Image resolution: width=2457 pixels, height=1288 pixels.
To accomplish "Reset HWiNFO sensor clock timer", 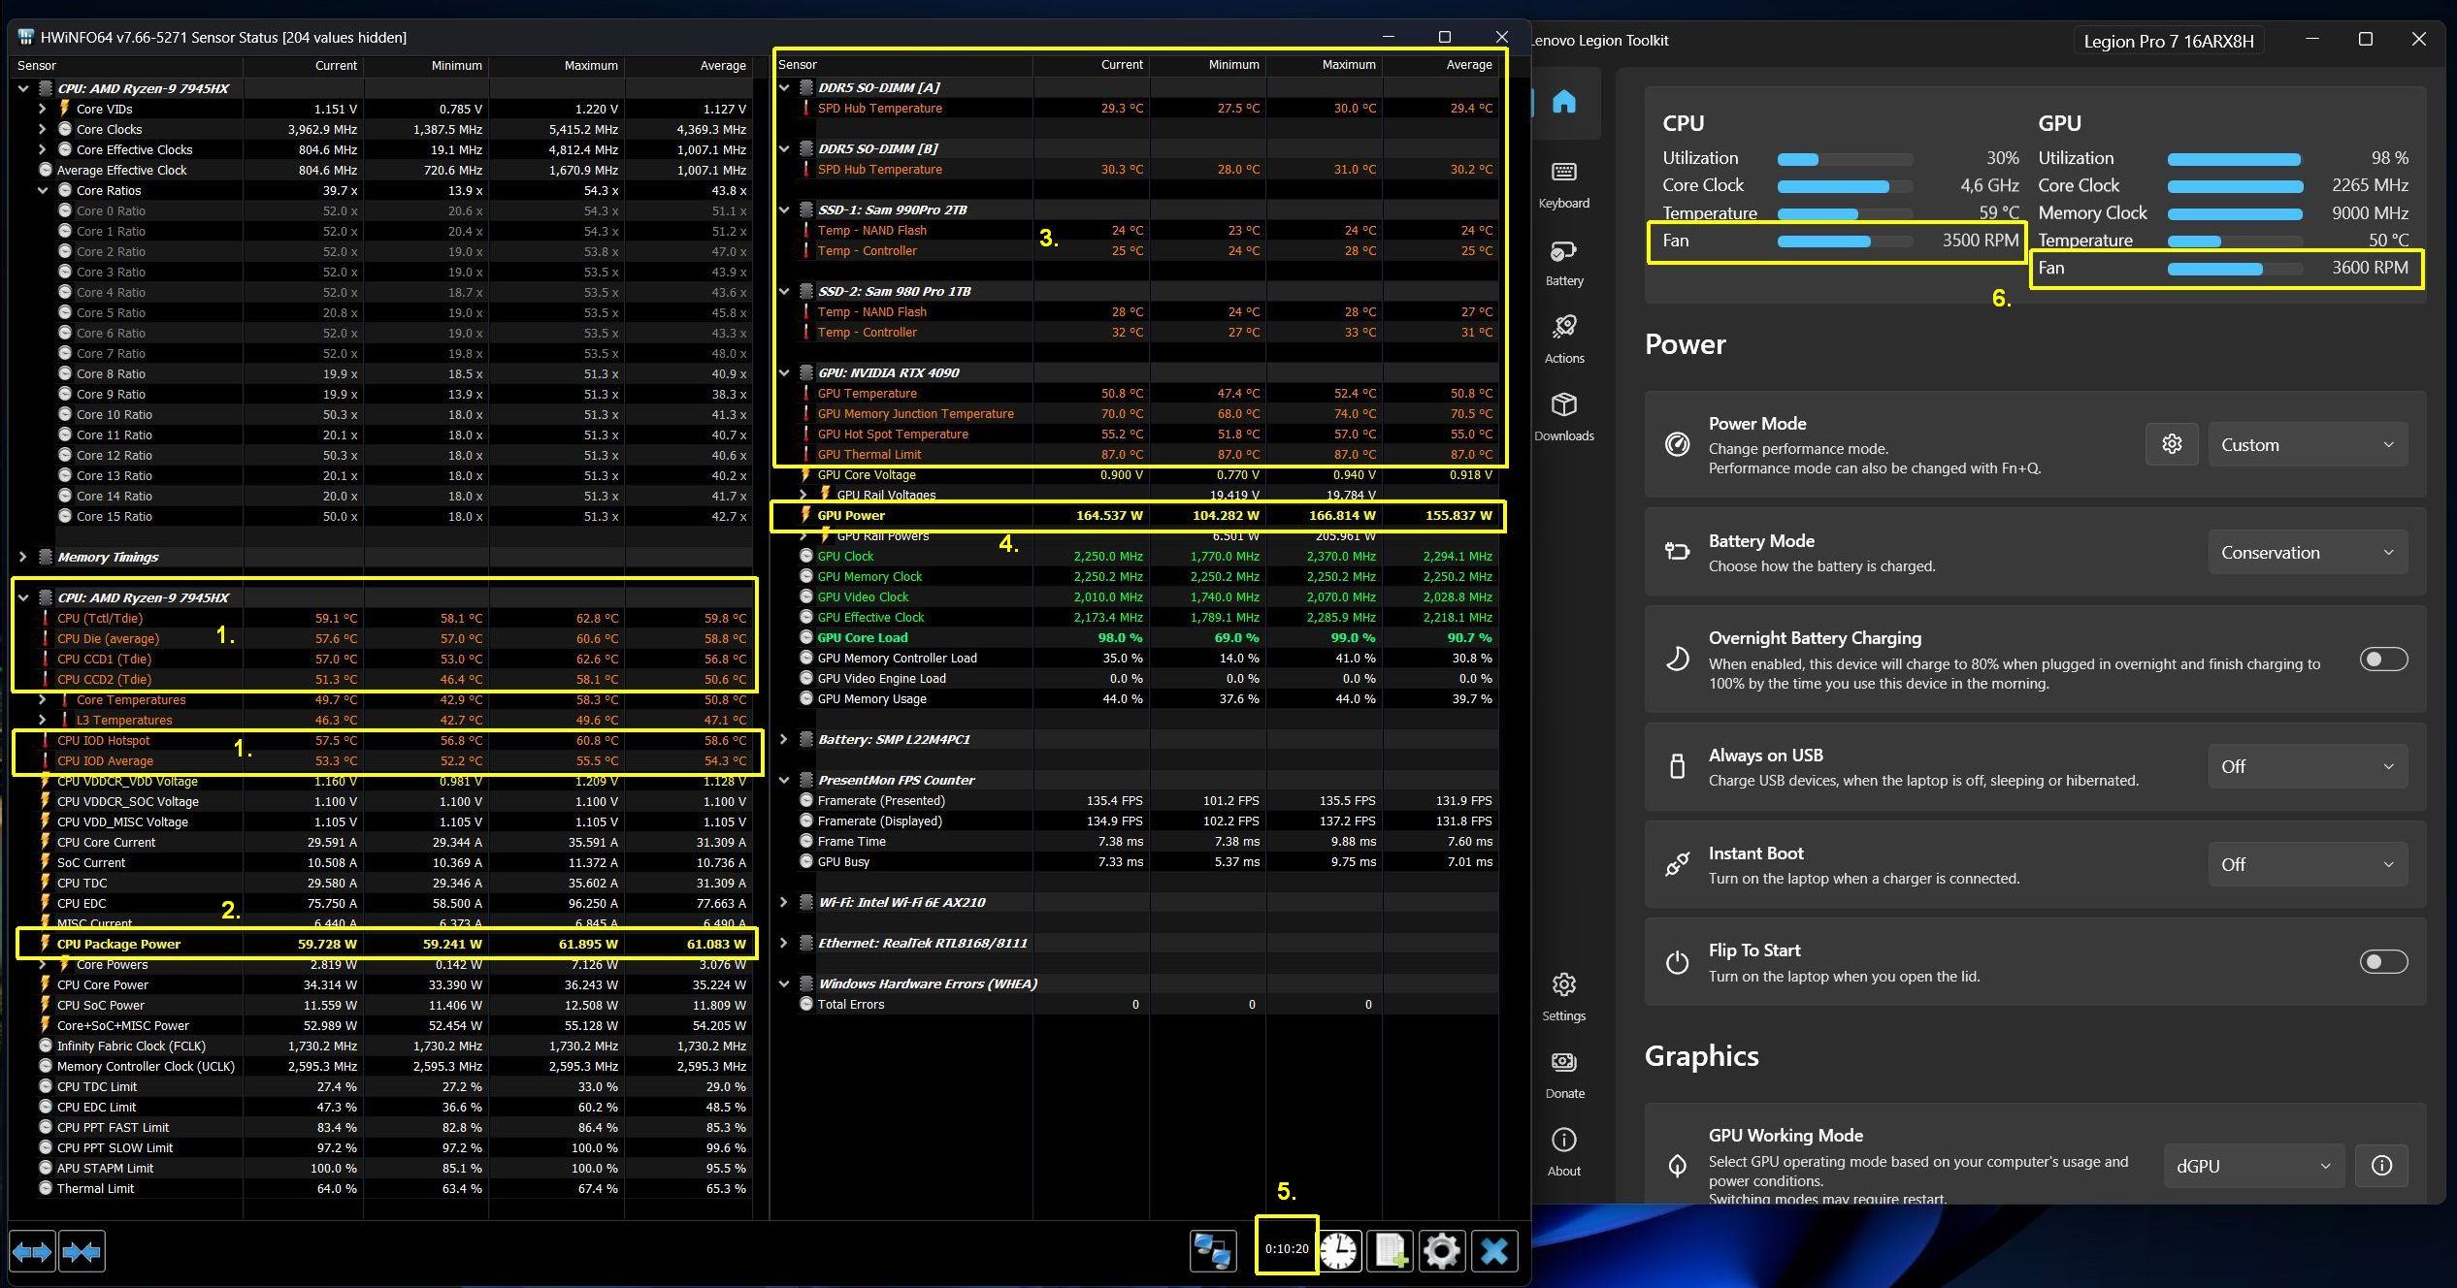I will 1339,1250.
